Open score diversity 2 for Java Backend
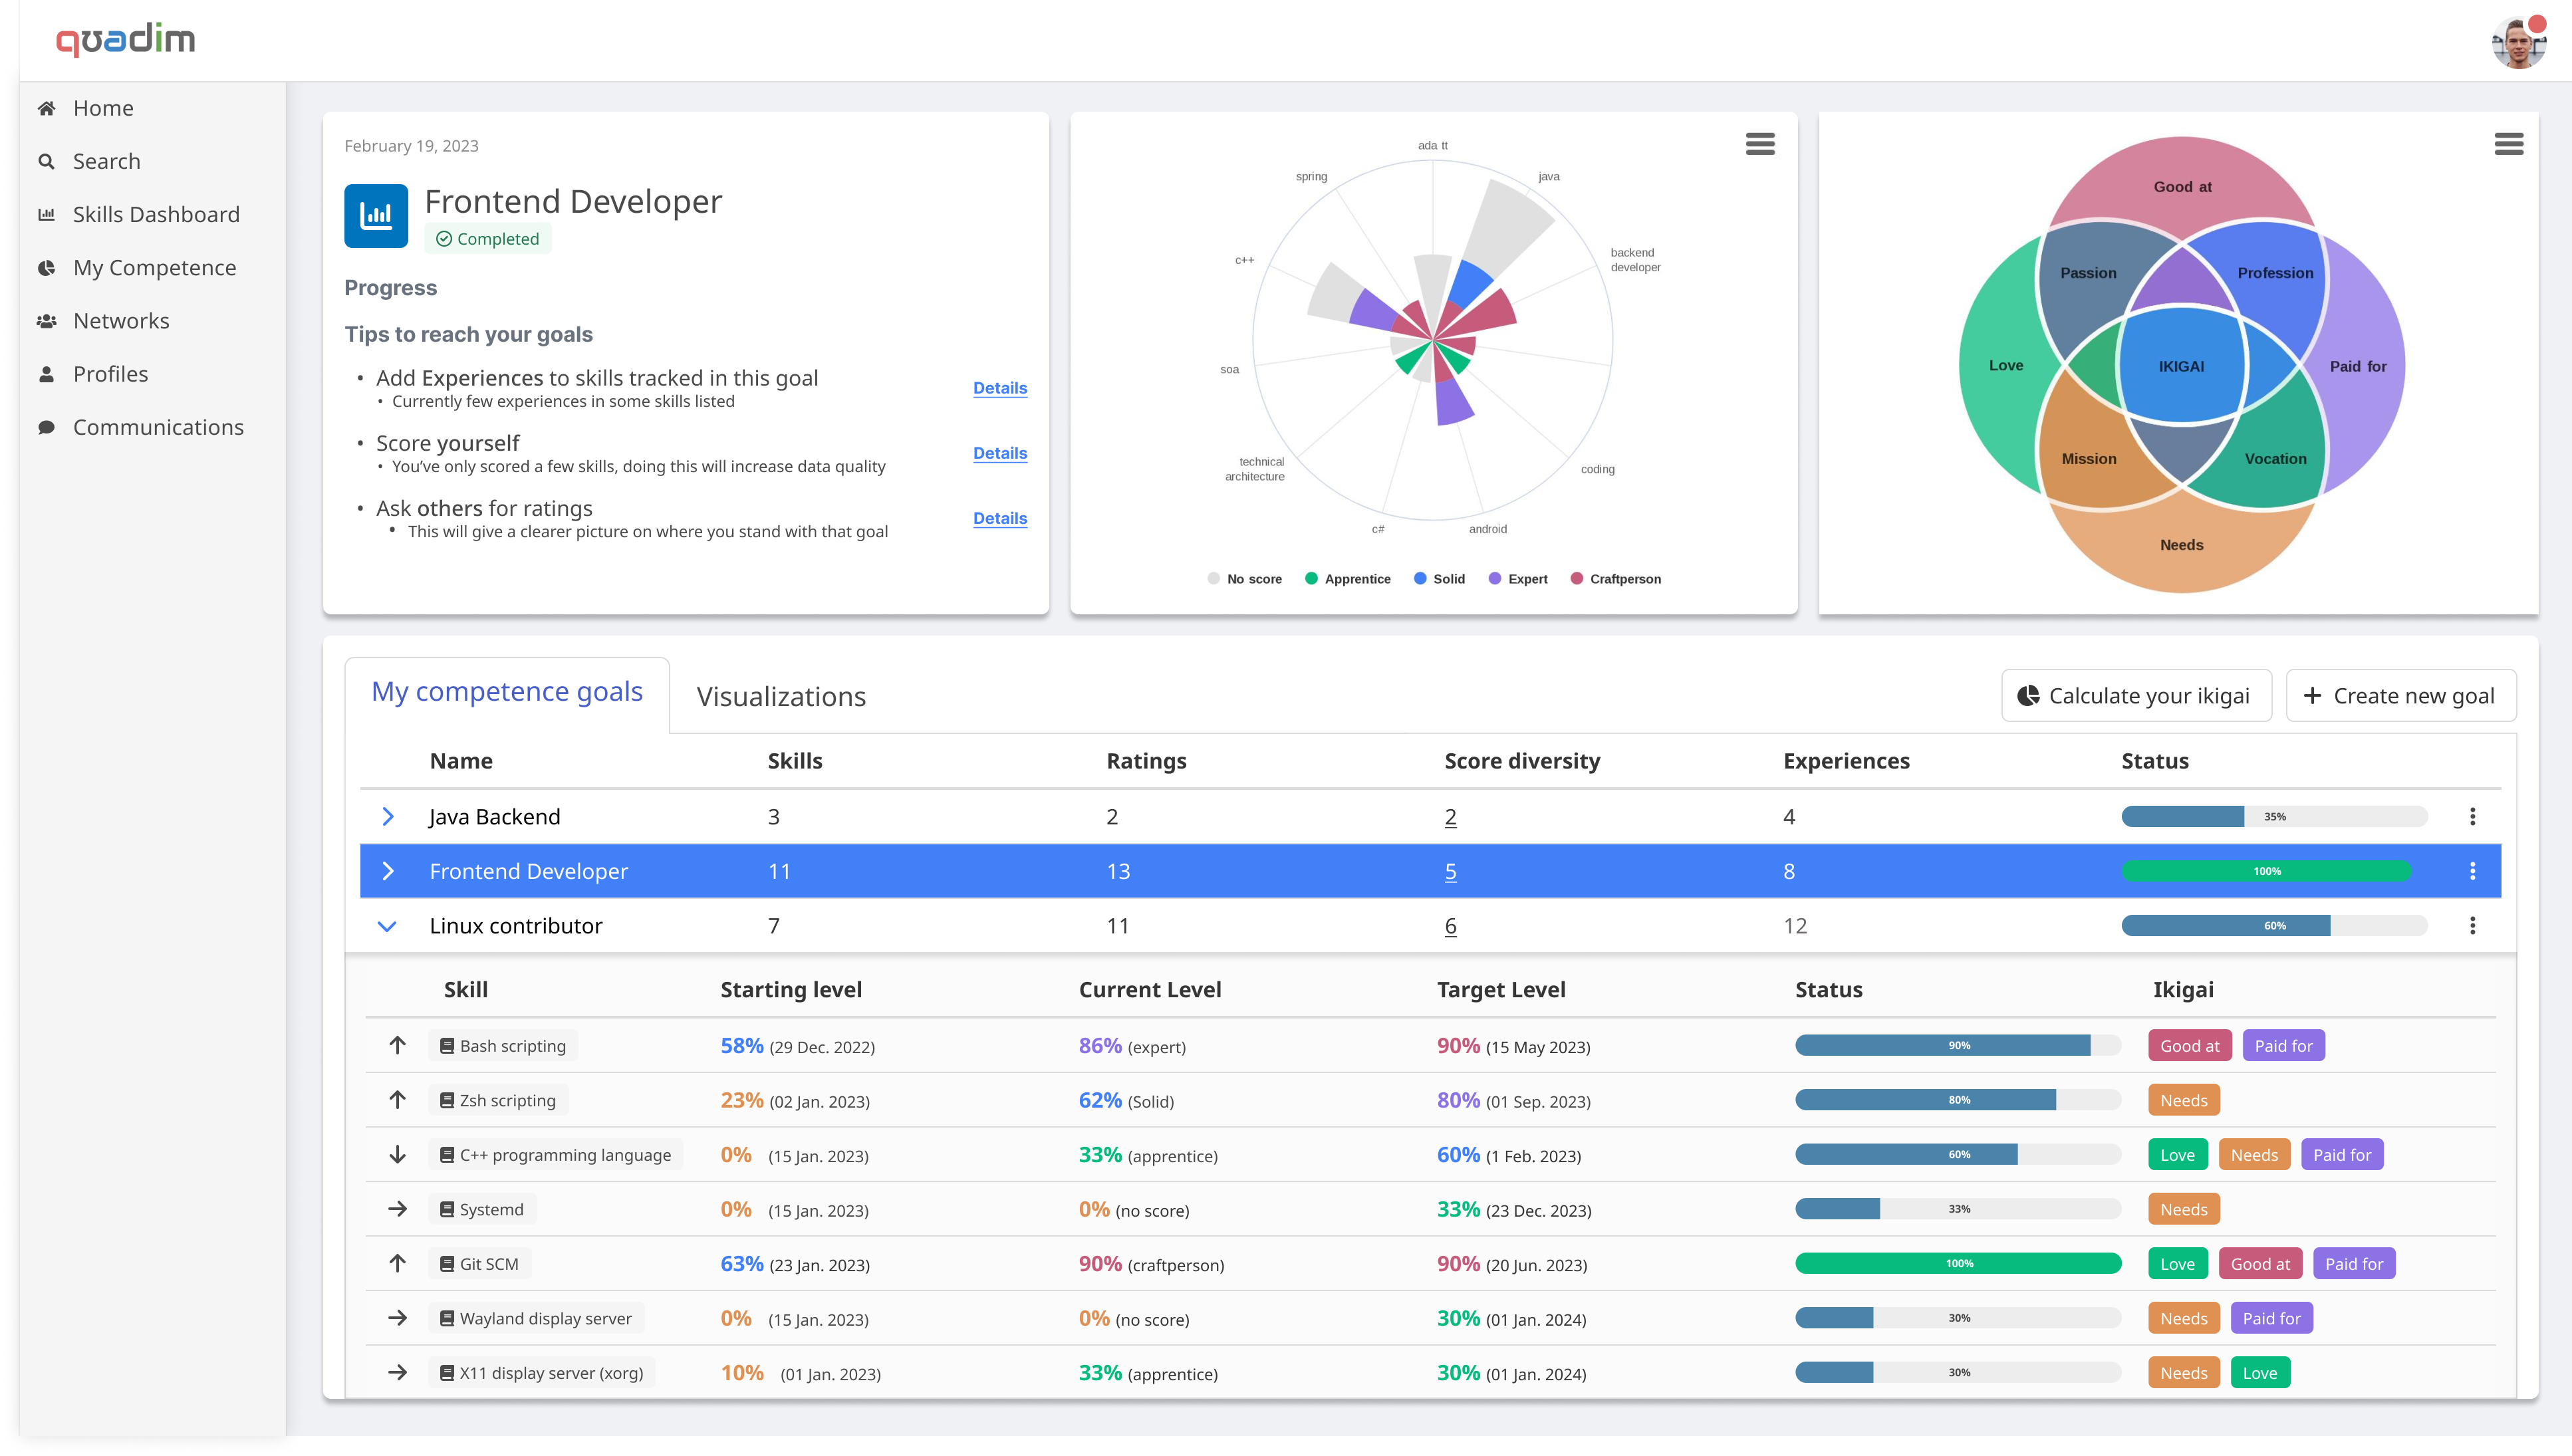The image size is (2572, 1456). (1451, 817)
